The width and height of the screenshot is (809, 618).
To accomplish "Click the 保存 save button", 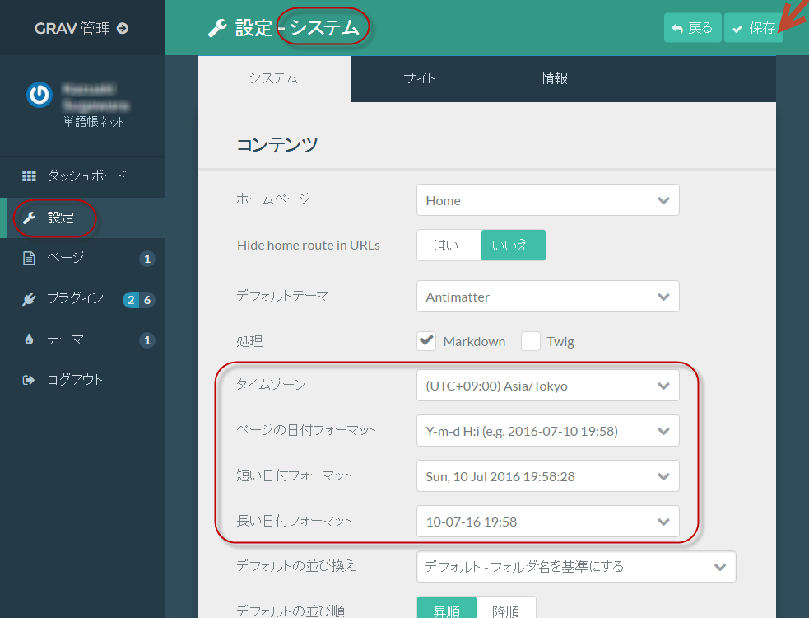I will (x=753, y=28).
